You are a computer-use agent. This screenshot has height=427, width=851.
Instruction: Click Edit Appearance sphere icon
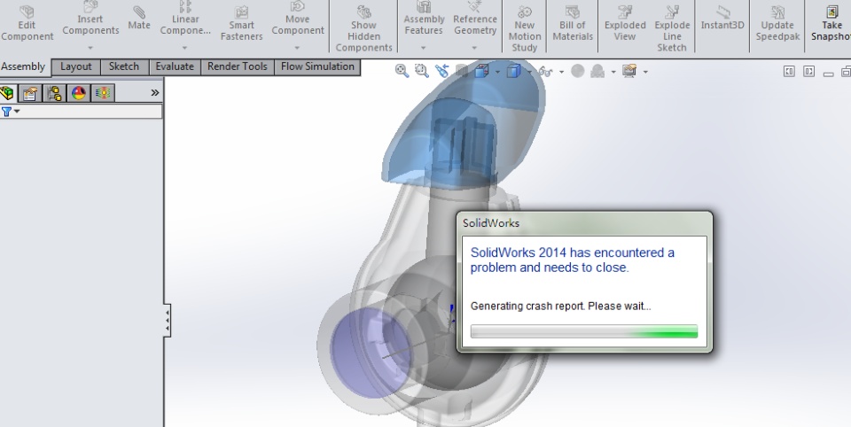[x=577, y=71]
